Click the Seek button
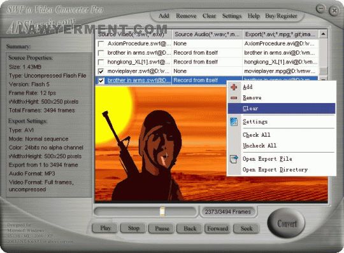 [247, 228]
